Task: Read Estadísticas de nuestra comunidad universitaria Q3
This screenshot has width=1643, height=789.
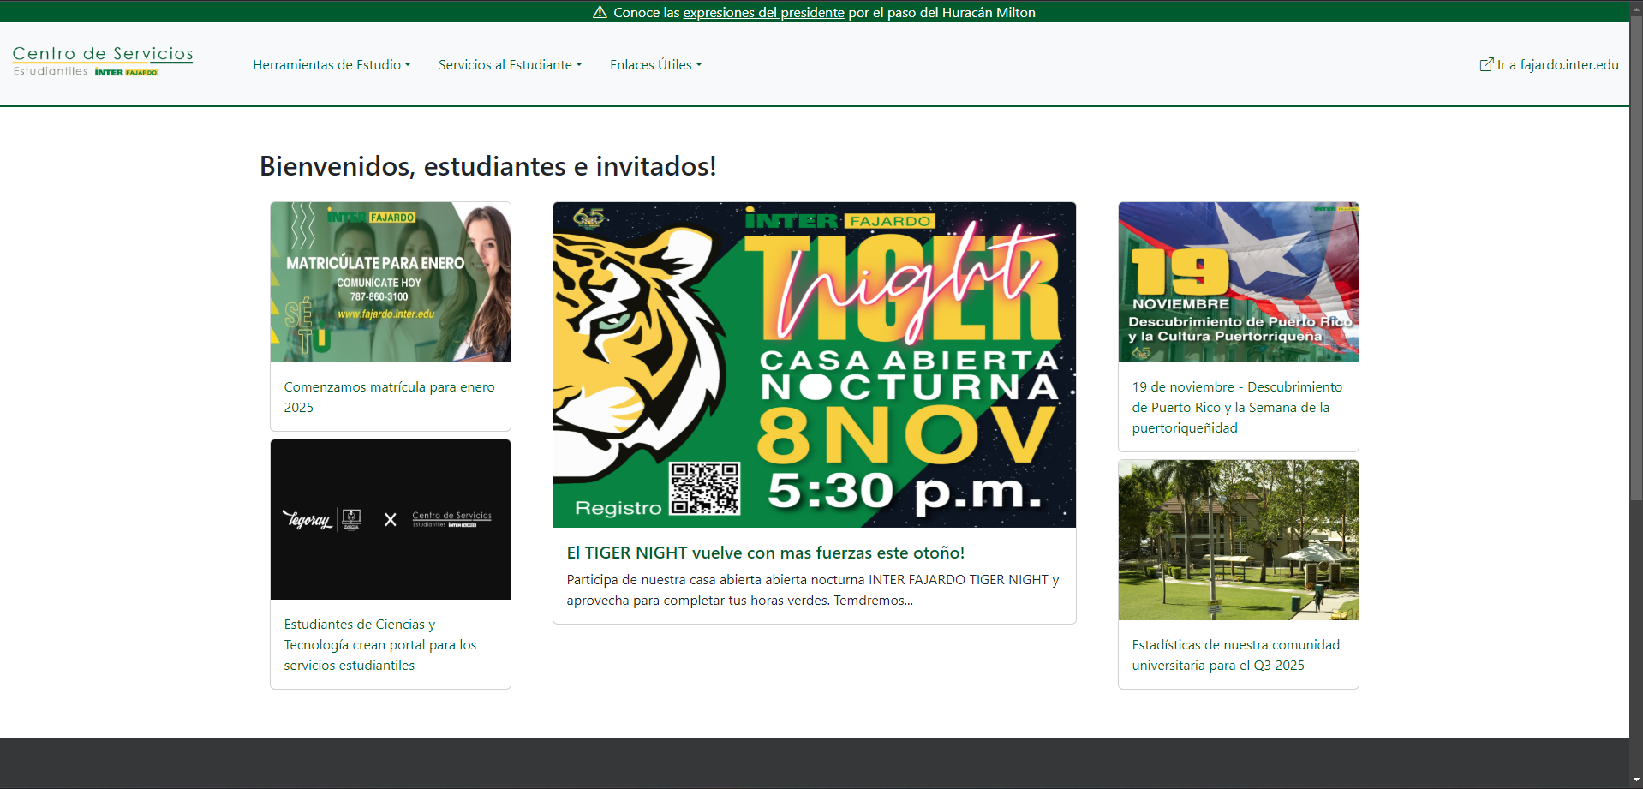Action: pos(1235,655)
